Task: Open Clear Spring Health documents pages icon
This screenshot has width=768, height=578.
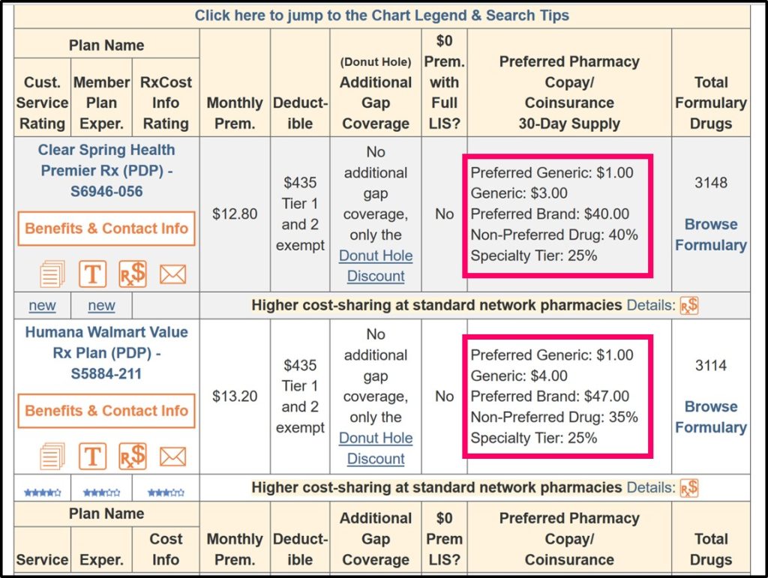Action: 52,274
